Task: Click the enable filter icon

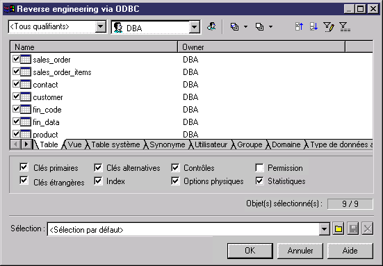Action: 345,27
